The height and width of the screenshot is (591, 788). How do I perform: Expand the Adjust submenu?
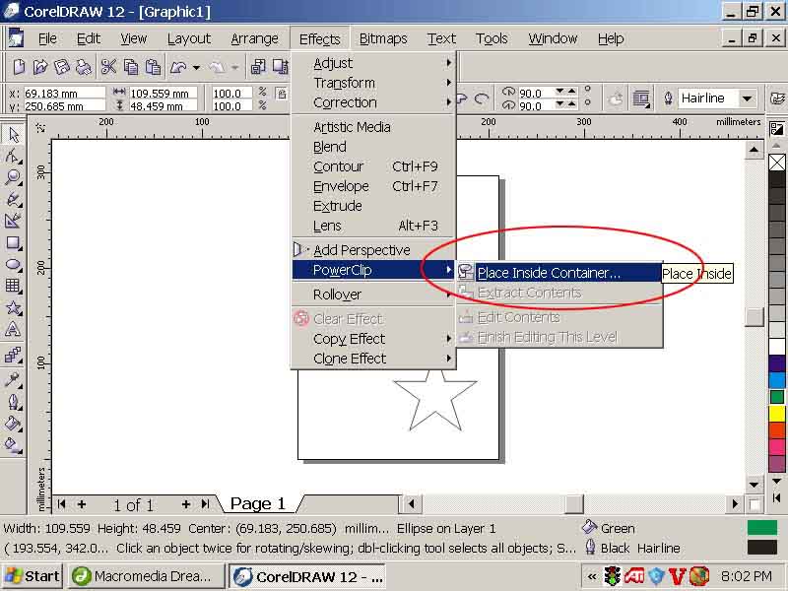click(374, 63)
